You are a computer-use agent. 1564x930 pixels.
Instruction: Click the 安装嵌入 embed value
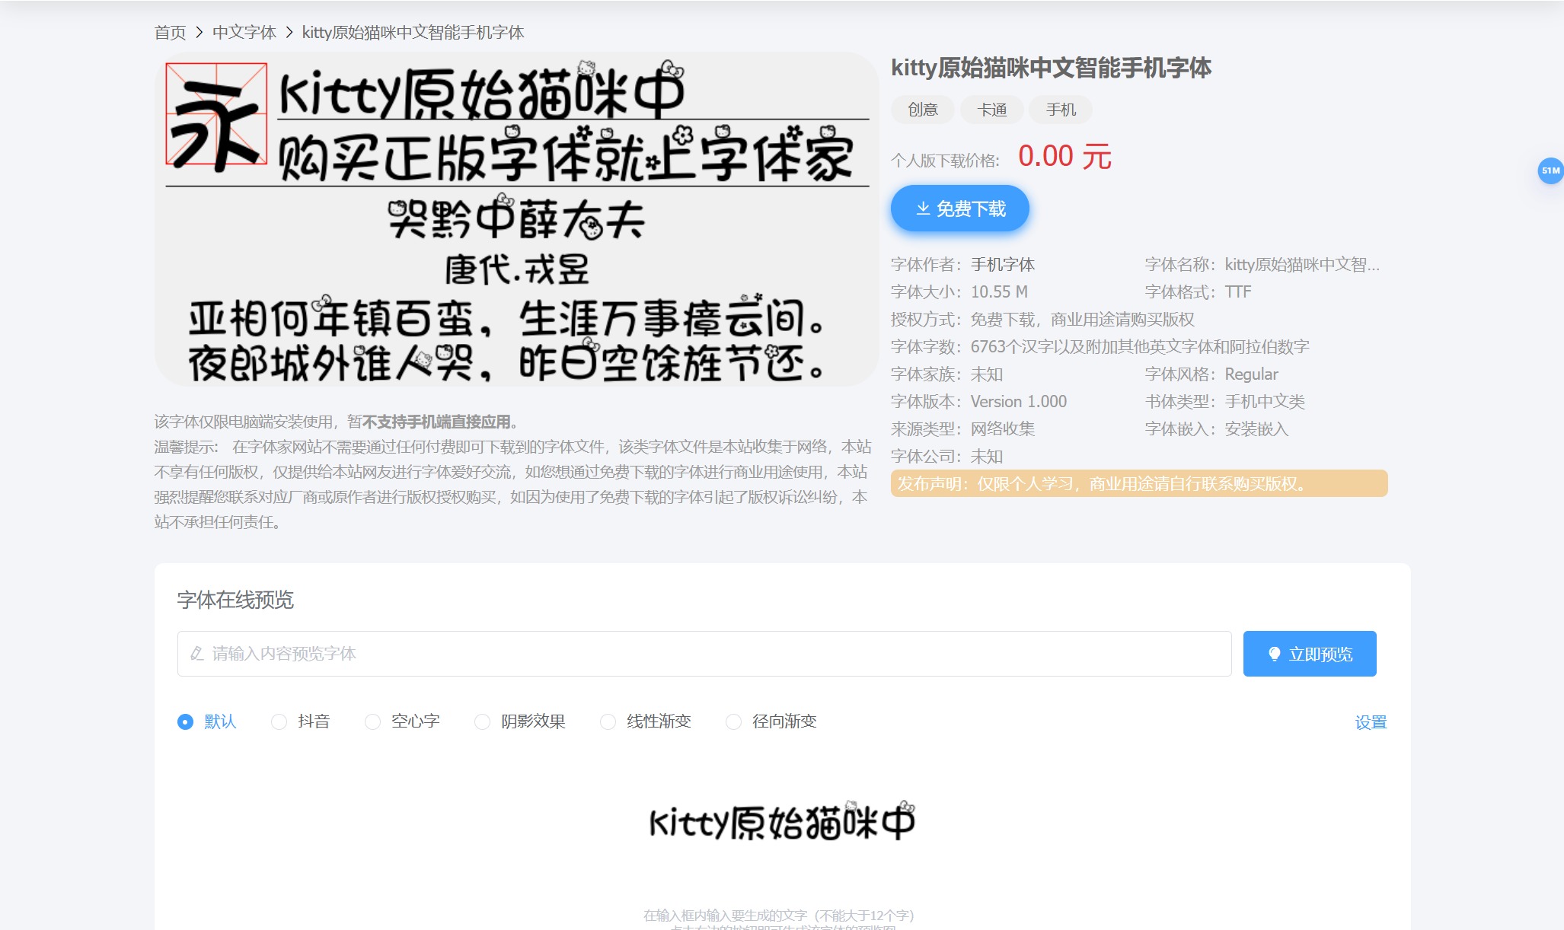1256,429
